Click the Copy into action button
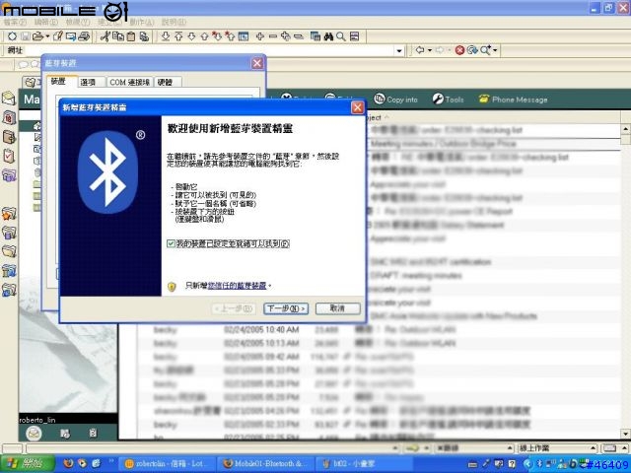Viewport: 631px width, 473px height. (396, 100)
